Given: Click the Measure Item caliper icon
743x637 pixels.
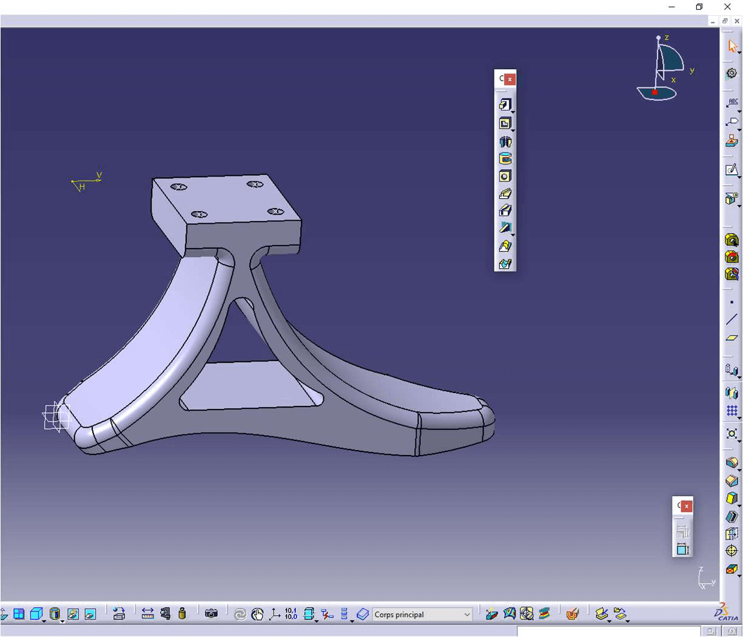Looking at the screenshot, I should point(165,614).
